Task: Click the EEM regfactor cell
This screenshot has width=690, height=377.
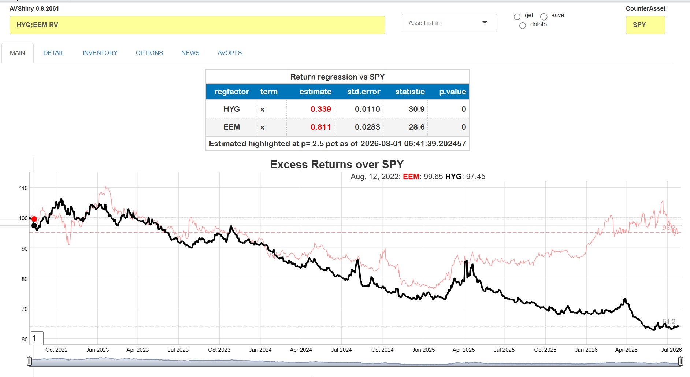Action: coord(232,127)
